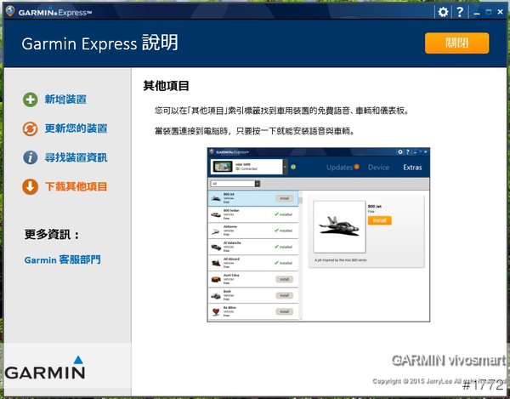Click the embedded Extras screenshot image
510x399 pixels.
(319, 235)
